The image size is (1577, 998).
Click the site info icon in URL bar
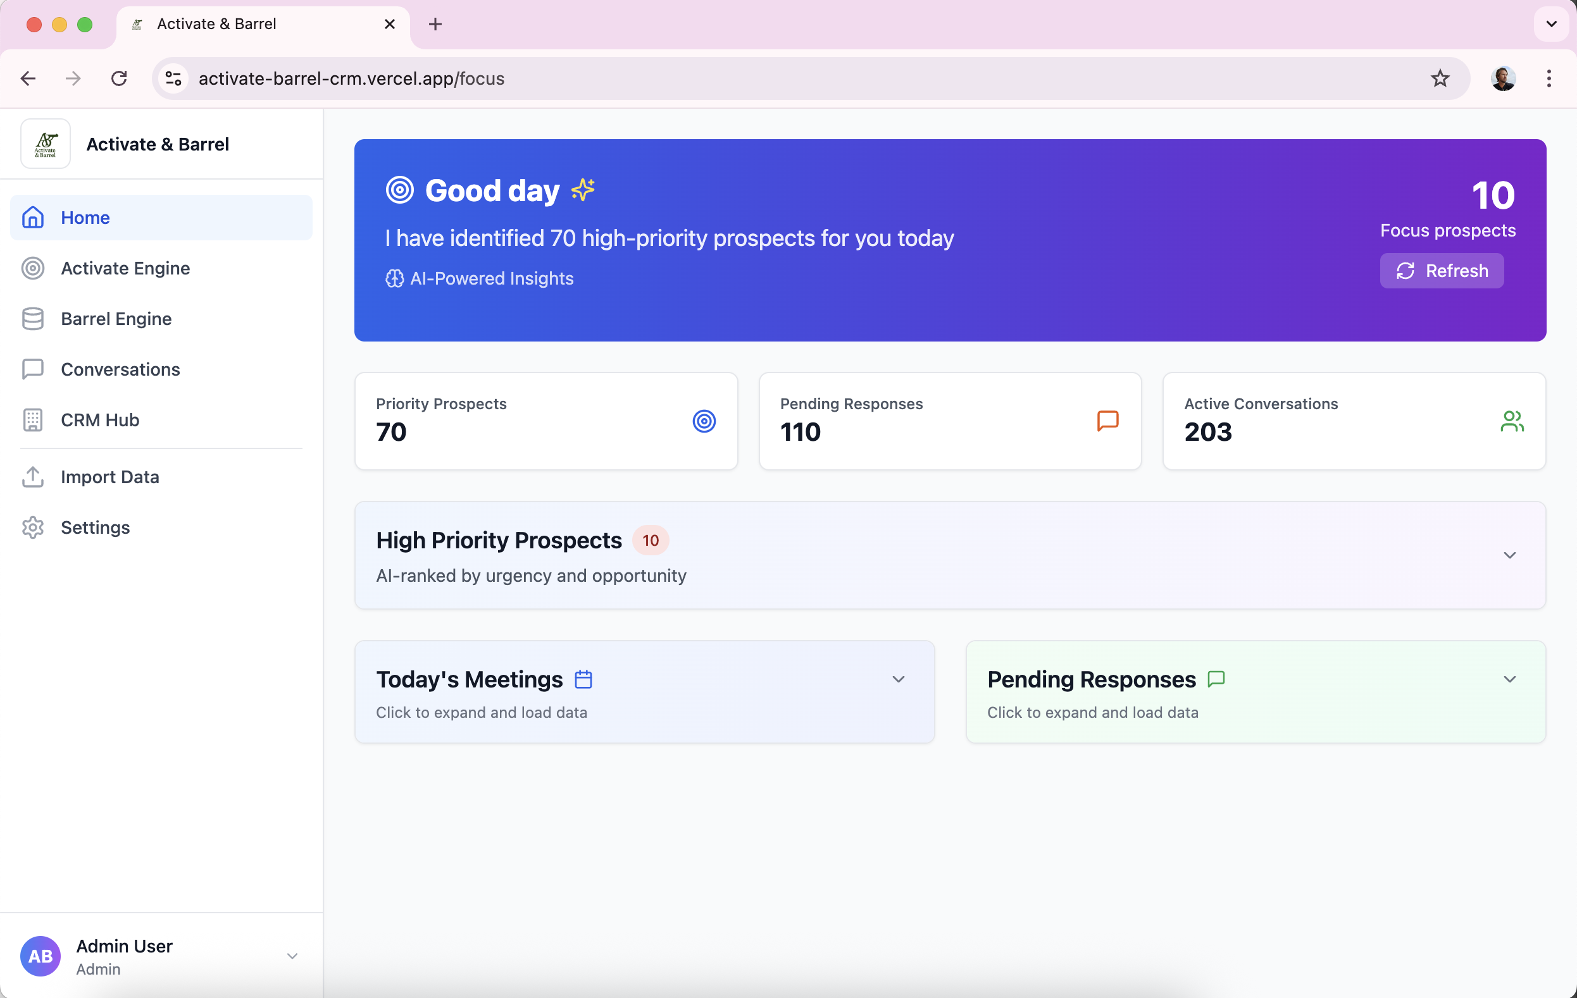click(x=173, y=78)
